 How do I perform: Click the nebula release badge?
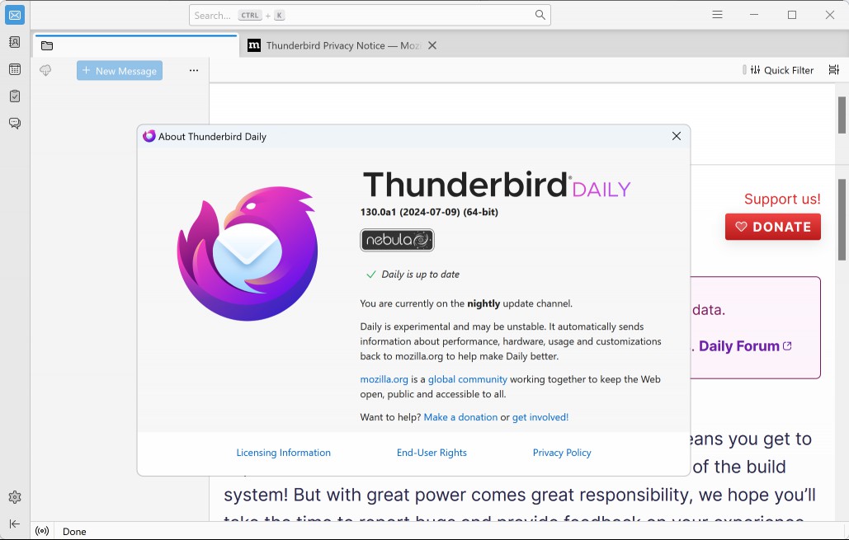click(398, 240)
